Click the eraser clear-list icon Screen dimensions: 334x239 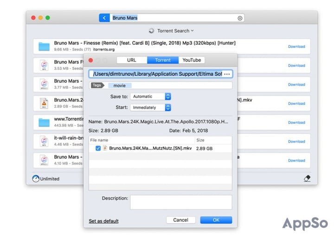[x=307, y=178]
